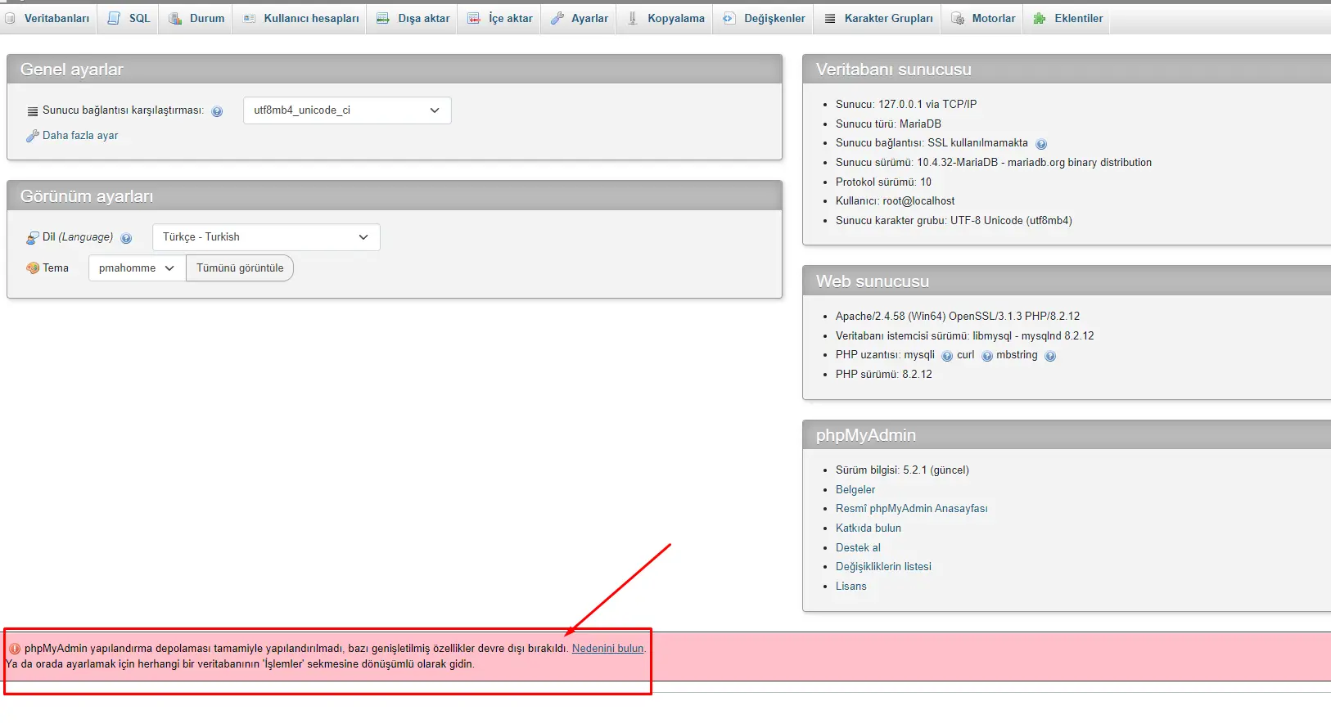Click the Ayarlar wrench icon
Screen dimensions: 1331x724
[x=557, y=18]
